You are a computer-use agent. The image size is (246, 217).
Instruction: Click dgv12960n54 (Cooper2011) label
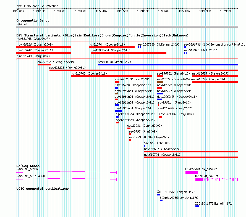pos(135,97)
